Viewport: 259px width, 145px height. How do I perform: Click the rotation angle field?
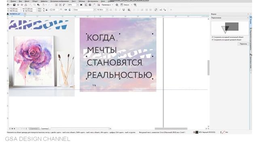click(56, 10)
